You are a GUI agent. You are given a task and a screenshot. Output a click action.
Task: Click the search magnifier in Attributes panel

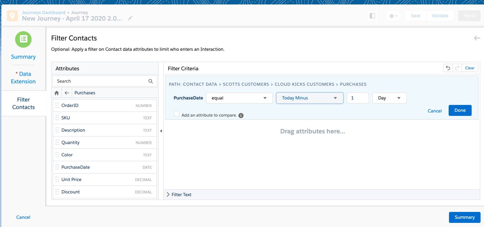(151, 81)
